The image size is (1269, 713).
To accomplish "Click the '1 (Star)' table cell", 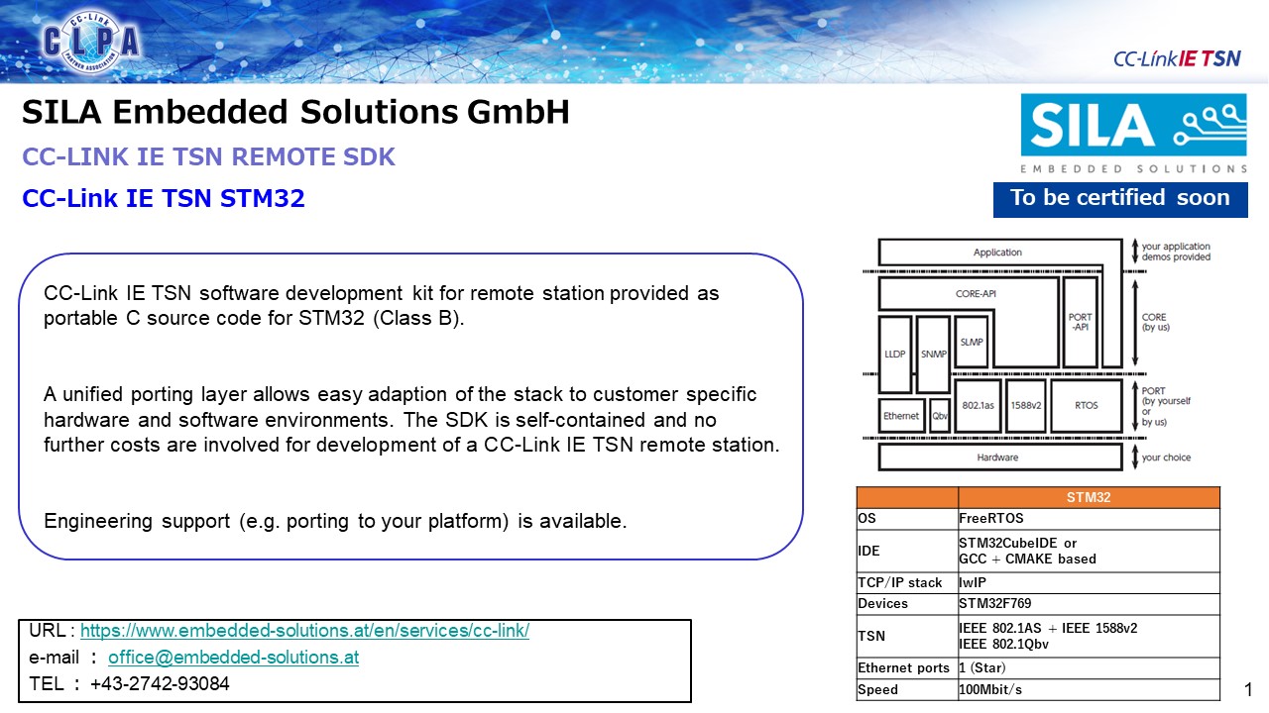I will pos(1089,667).
